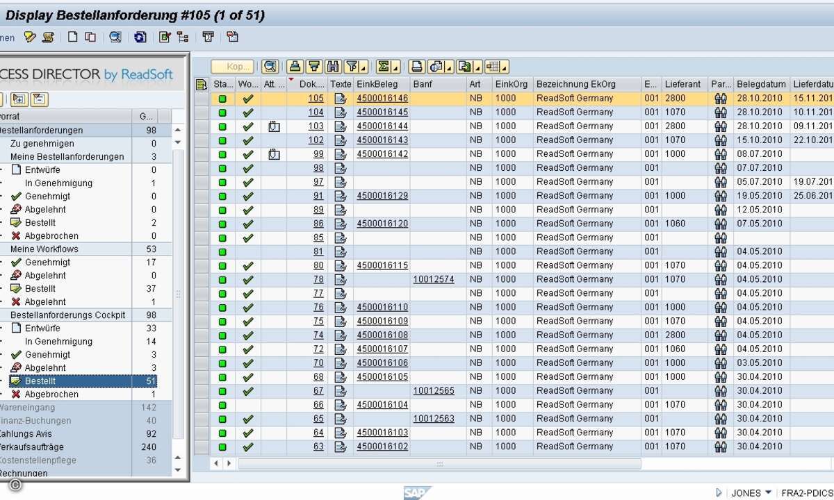Click the copy document icon in the top toolbar
The width and height of the screenshot is (834, 500).
(90, 37)
